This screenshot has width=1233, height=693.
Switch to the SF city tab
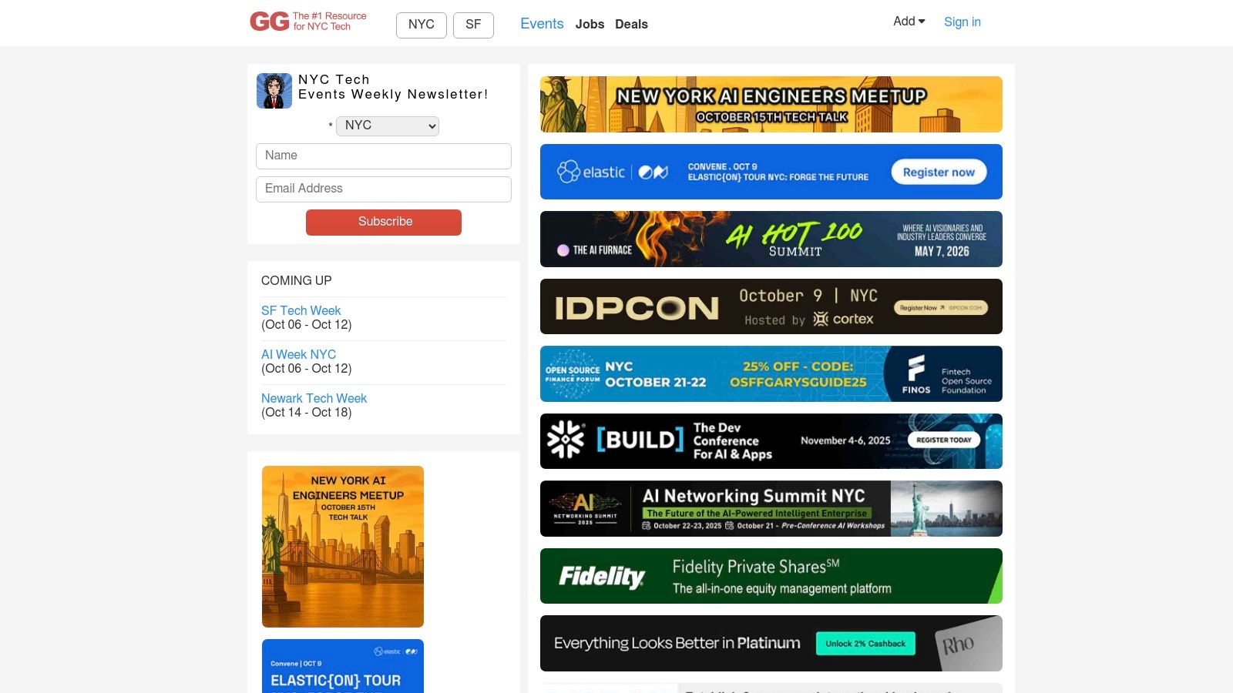[x=473, y=25]
